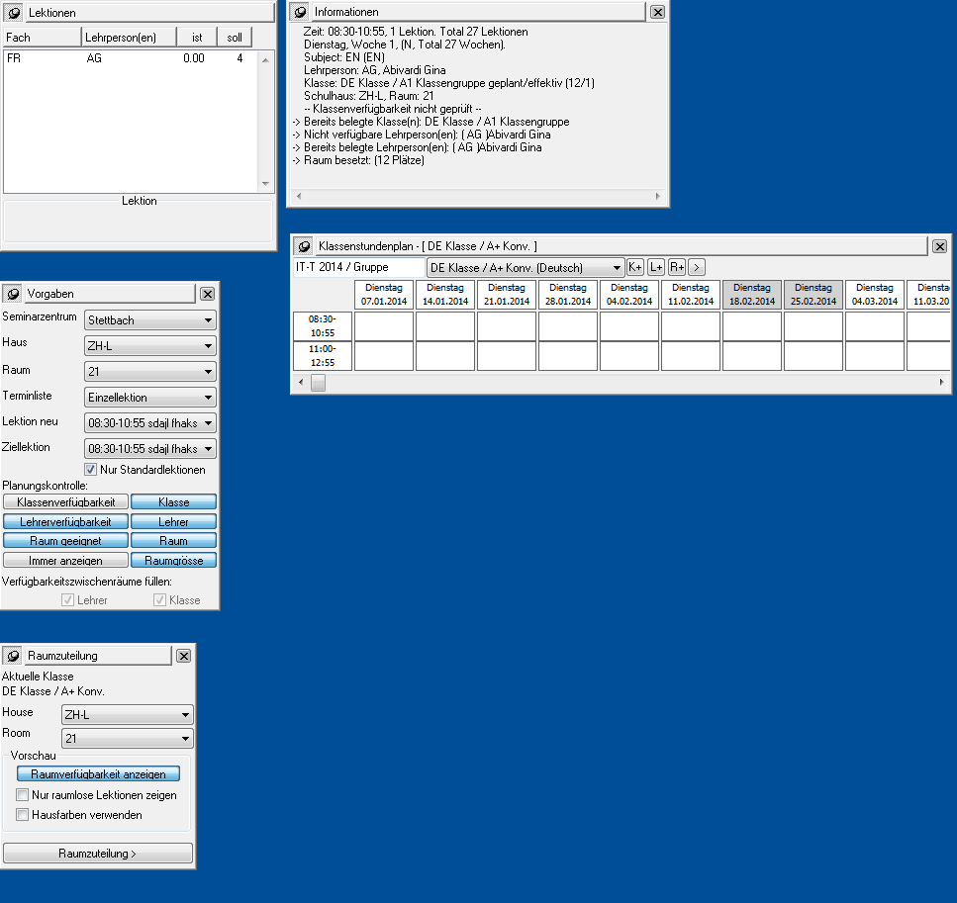
Task: Click the R+ button in the timetable toolbar
Action: click(677, 267)
